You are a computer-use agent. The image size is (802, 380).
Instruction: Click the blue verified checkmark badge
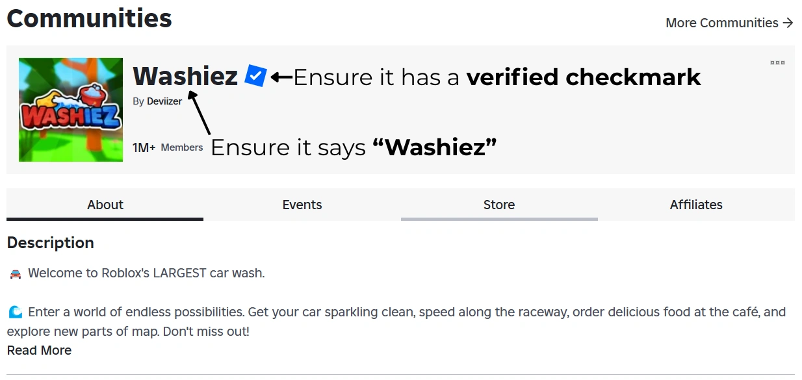pyautogui.click(x=255, y=77)
